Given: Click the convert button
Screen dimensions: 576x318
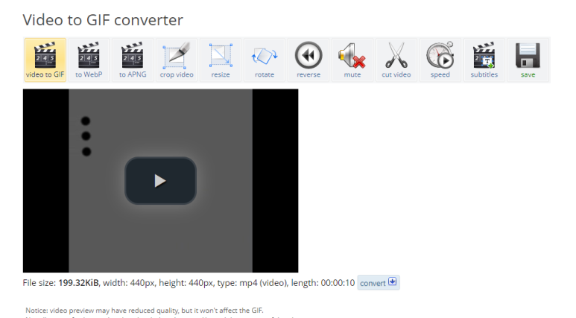Looking at the screenshot, I should point(379,283).
